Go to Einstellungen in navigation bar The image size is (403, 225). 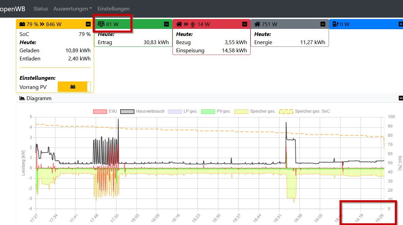[x=113, y=8]
